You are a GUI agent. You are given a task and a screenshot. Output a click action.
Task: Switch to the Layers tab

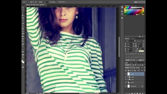pyautogui.click(x=126, y=63)
